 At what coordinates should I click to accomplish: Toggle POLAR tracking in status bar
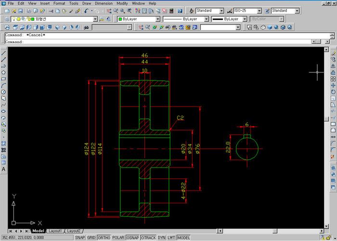(x=118, y=238)
